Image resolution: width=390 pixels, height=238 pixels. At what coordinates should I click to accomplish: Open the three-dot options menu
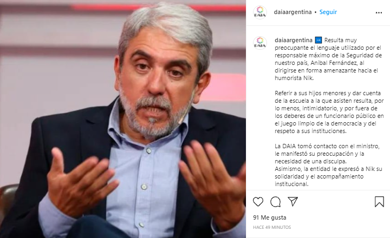click(x=379, y=12)
